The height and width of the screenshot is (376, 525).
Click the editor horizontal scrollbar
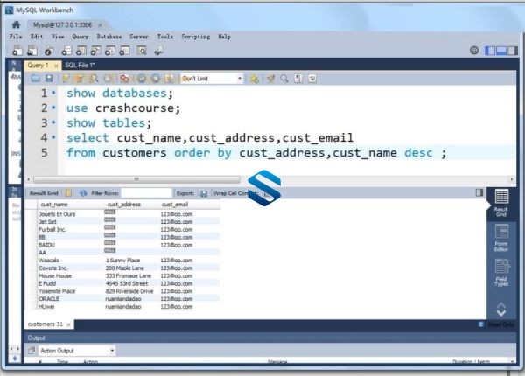(136, 179)
